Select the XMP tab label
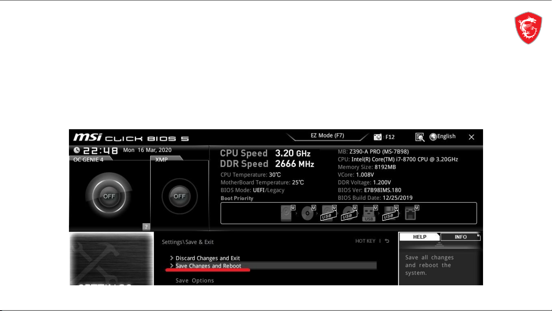 click(x=161, y=160)
